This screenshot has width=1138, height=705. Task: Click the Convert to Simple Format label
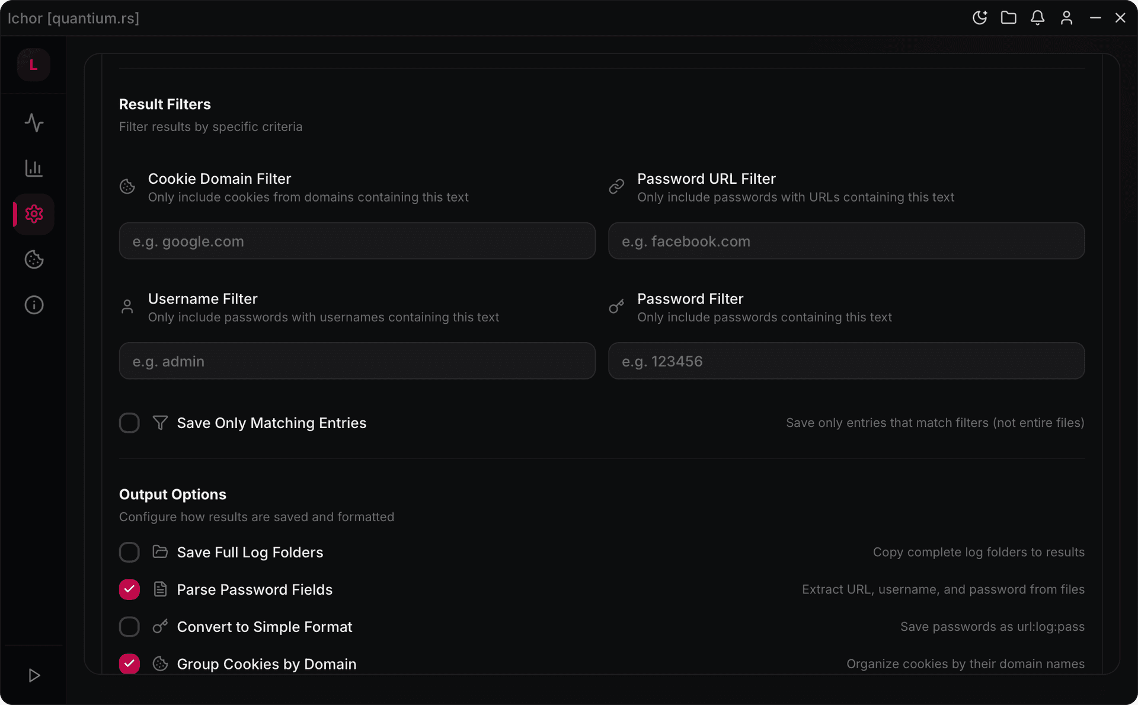(264, 627)
